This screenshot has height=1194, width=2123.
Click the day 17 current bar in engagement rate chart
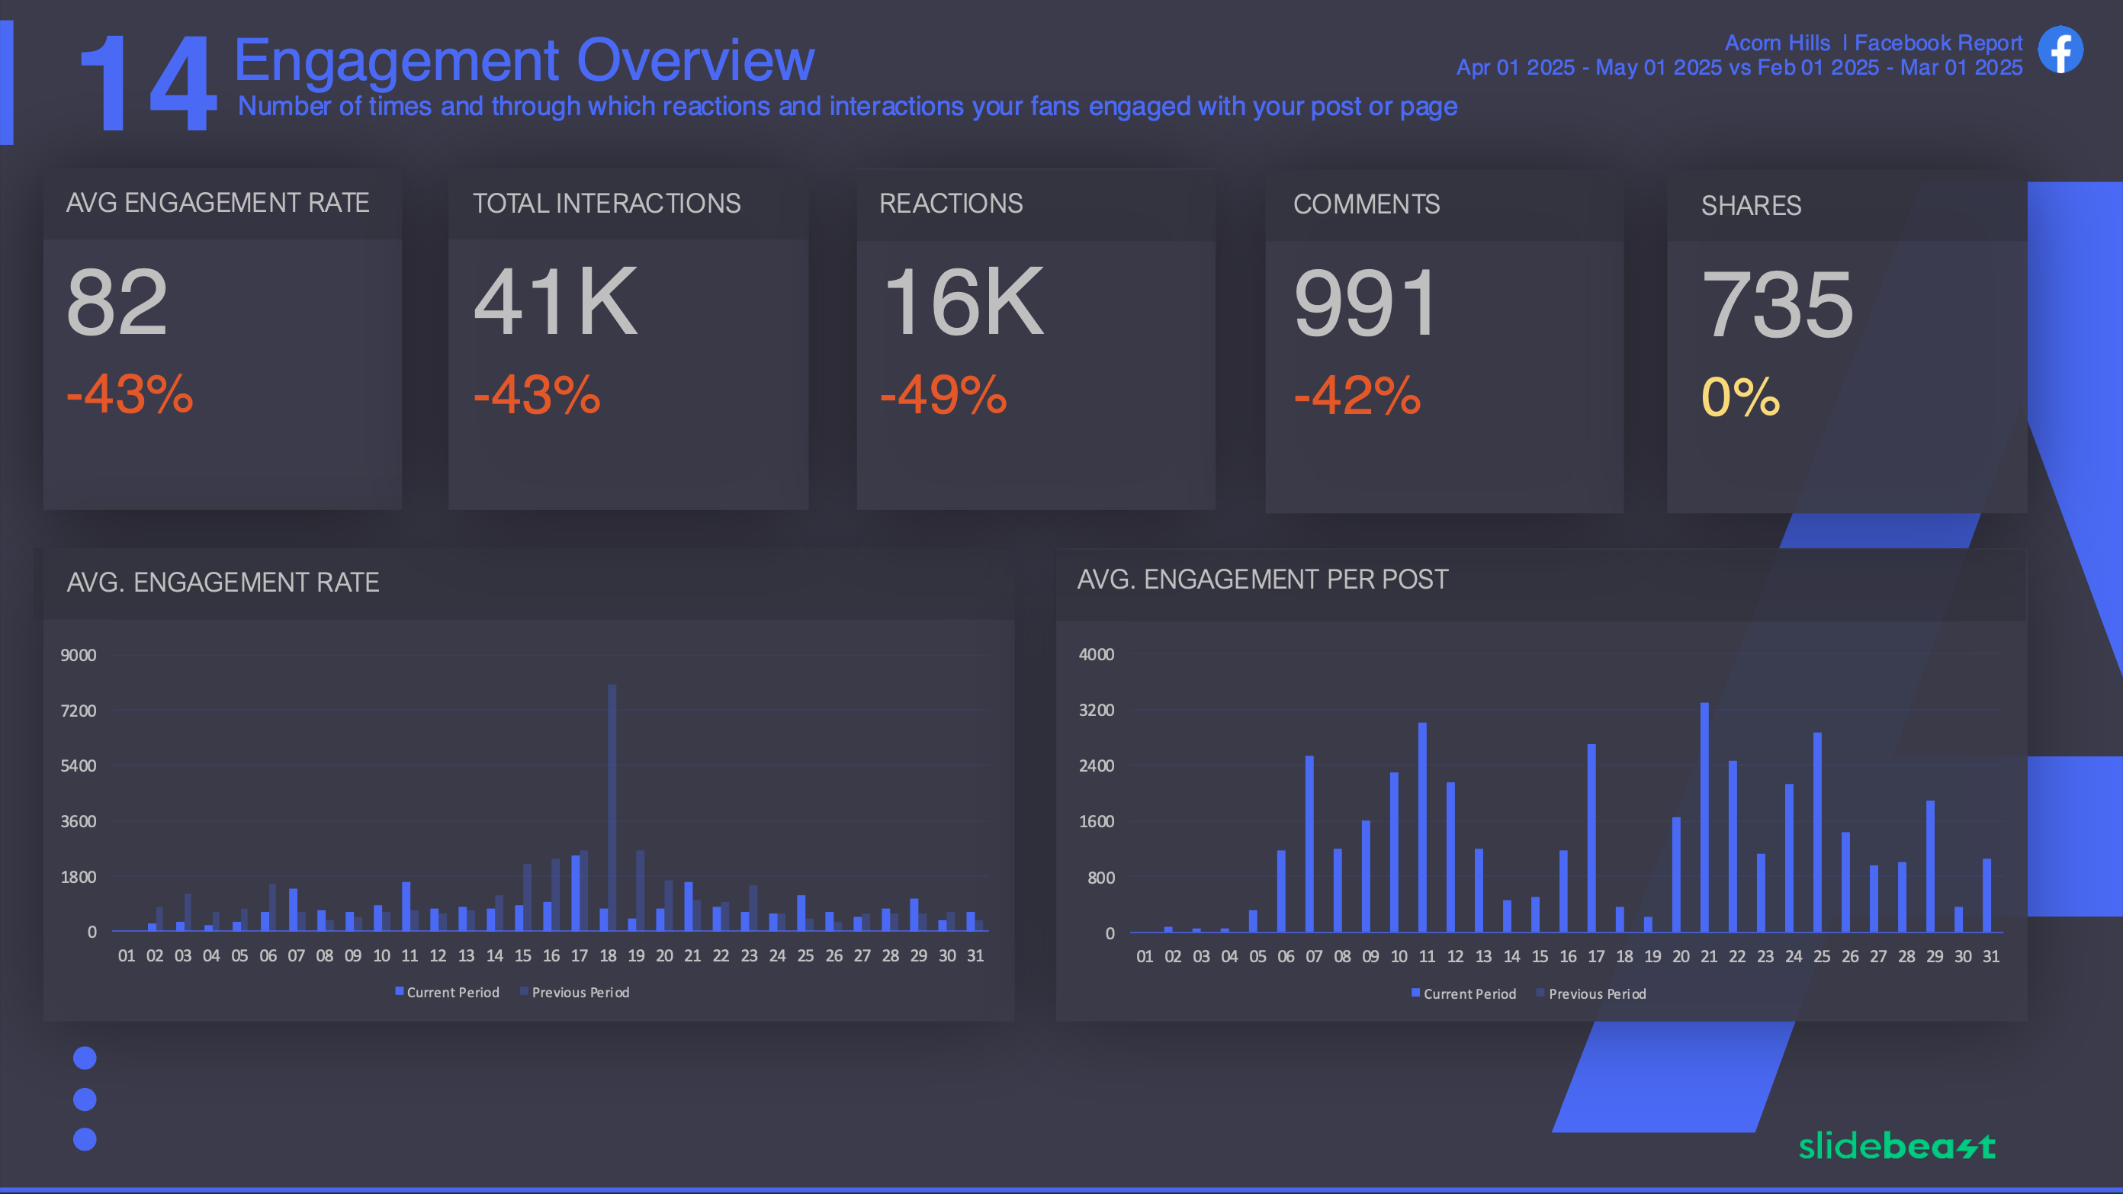pyautogui.click(x=575, y=894)
